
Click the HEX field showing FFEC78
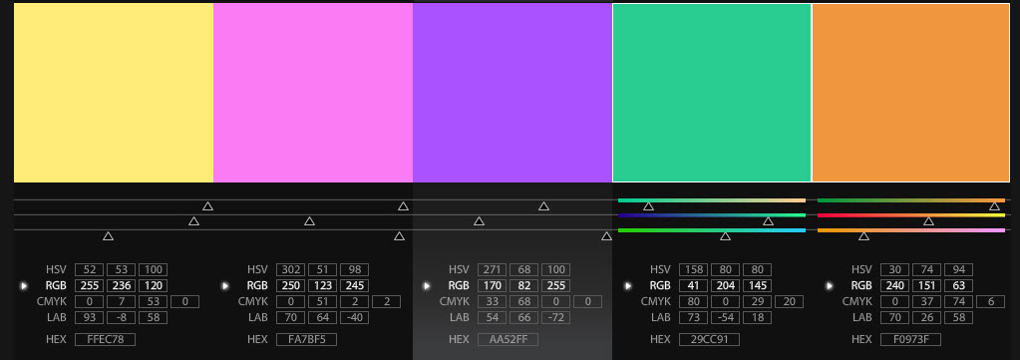coord(105,339)
